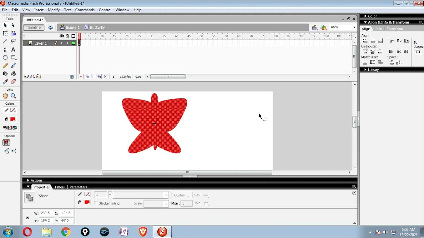424x238 pixels.
Task: Collapse the Align & Info & Transform panel
Action: 365,22
